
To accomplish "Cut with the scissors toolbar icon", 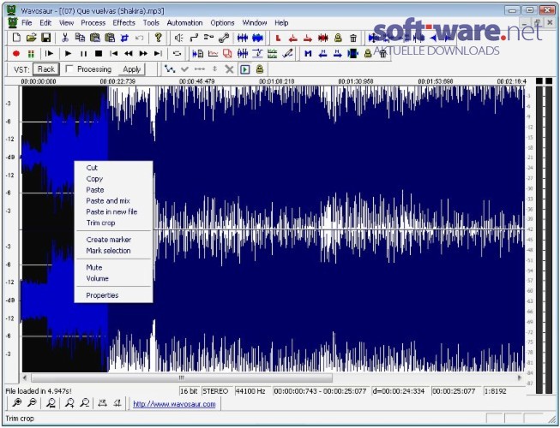I will [x=65, y=38].
